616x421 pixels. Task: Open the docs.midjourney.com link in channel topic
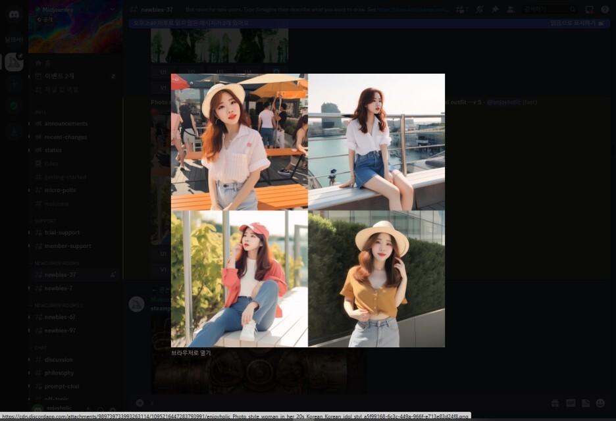pos(413,9)
